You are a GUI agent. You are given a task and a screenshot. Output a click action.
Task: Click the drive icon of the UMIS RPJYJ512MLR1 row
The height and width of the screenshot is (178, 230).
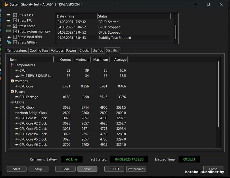[17, 76]
